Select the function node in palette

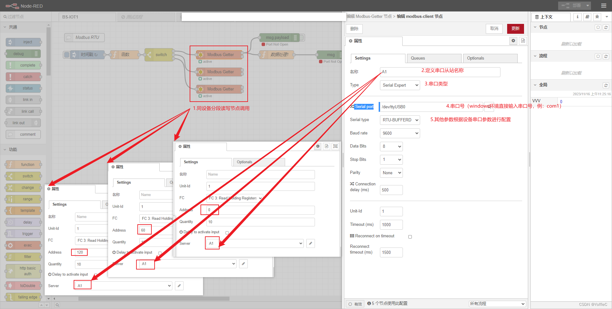click(23, 165)
